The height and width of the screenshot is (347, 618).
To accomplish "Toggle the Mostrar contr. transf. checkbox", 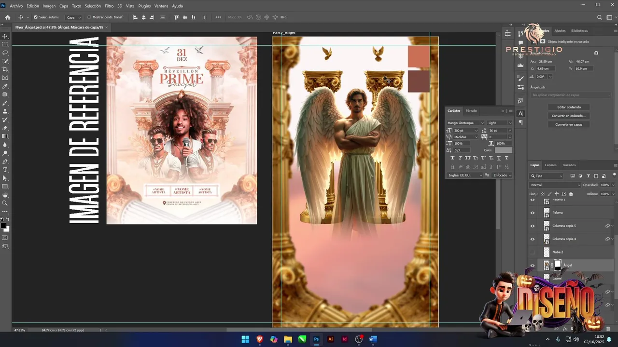I will tap(89, 17).
